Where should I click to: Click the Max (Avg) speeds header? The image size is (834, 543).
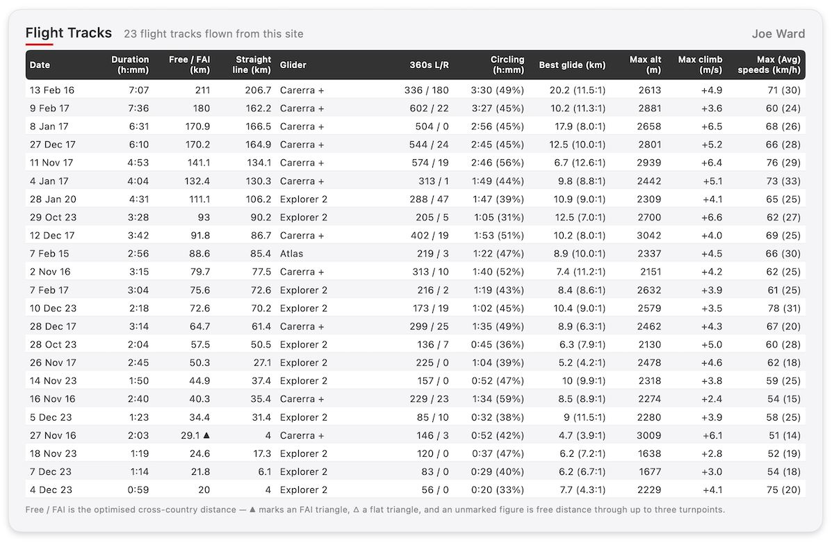pos(769,65)
